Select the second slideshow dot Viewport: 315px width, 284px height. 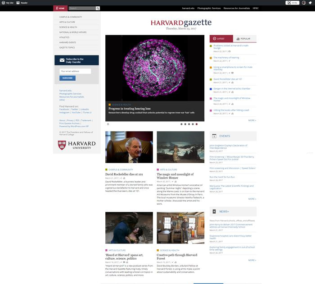[x=185, y=124]
